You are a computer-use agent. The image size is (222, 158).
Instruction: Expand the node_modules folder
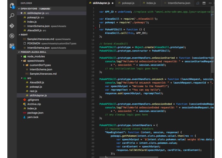point(36,56)
